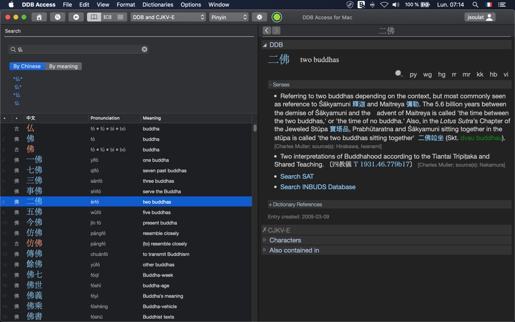Follow the 彌勒 cross-reference link
This screenshot has width=515, height=322.
pyautogui.click(x=413, y=104)
